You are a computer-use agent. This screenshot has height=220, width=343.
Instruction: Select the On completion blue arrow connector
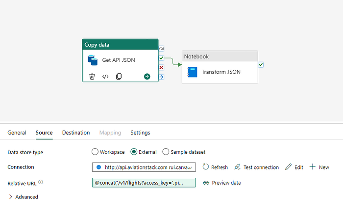(x=161, y=77)
